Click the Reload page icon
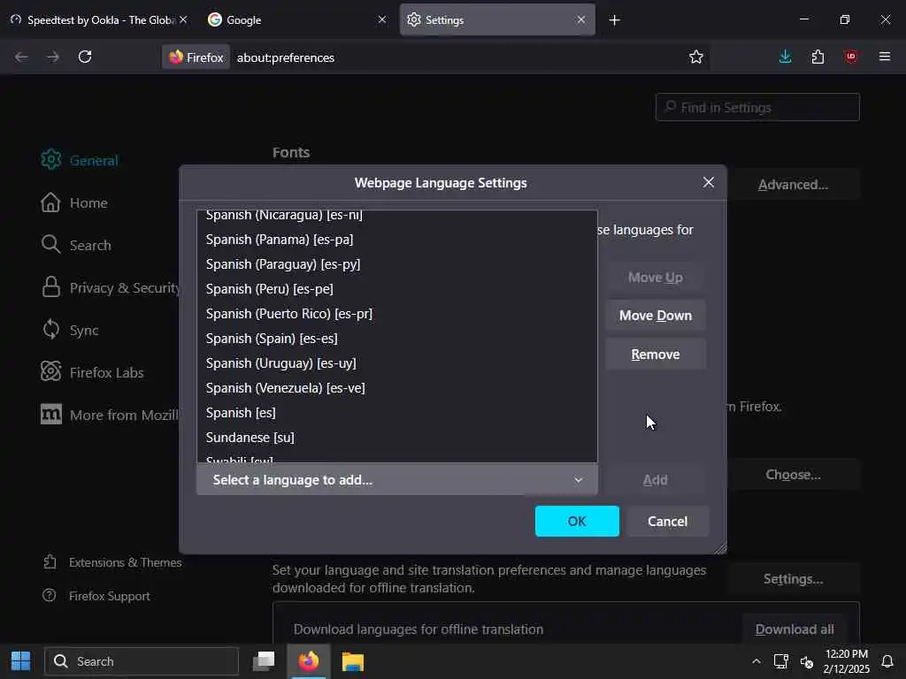This screenshot has width=906, height=679. pos(85,57)
